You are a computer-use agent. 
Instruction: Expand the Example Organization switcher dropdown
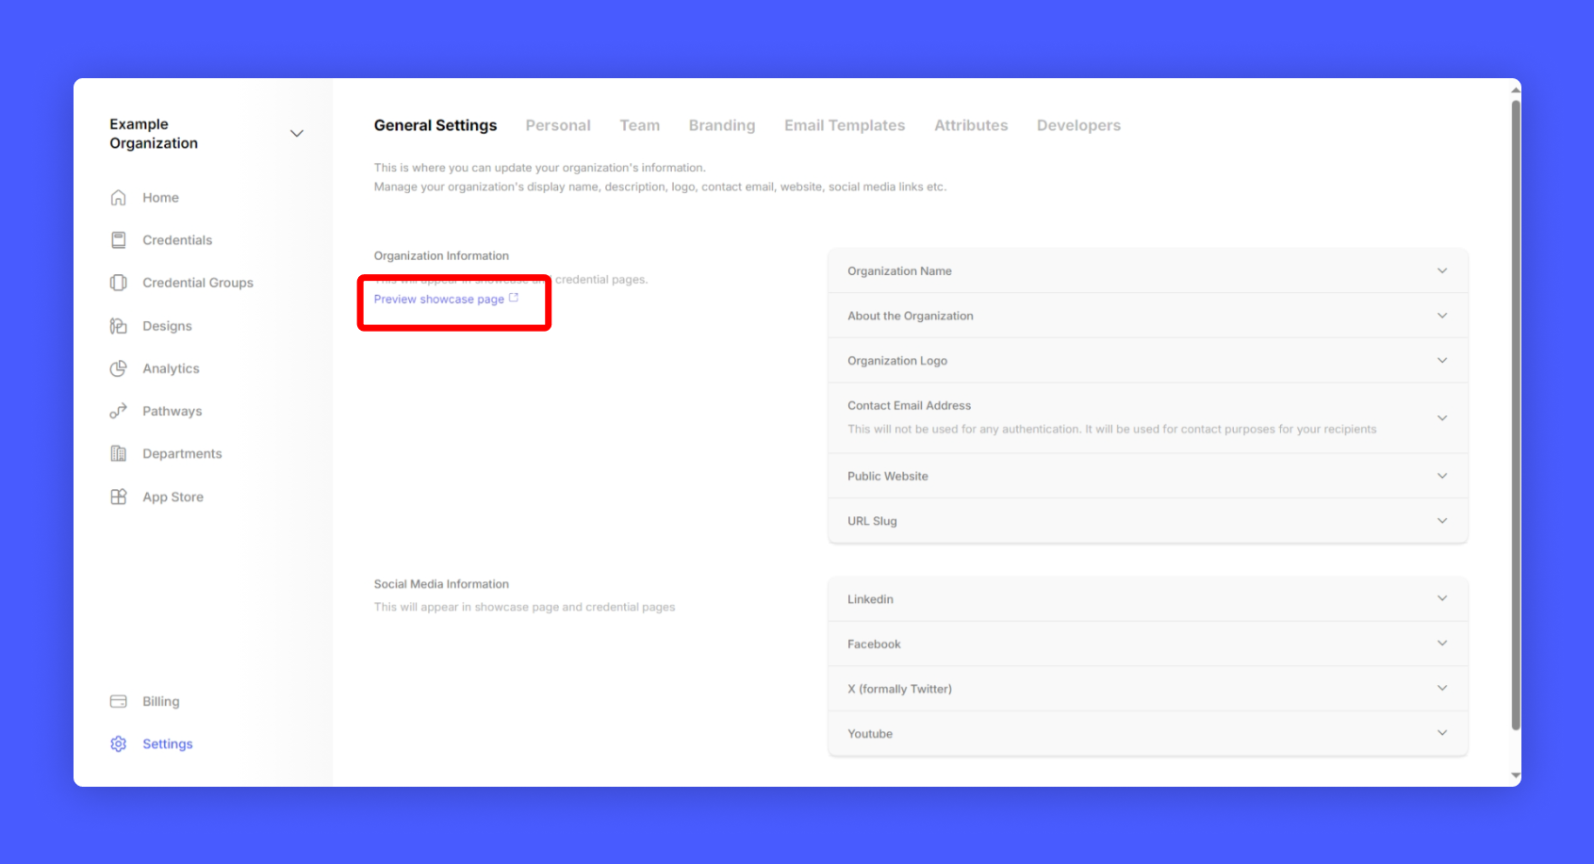tap(296, 134)
